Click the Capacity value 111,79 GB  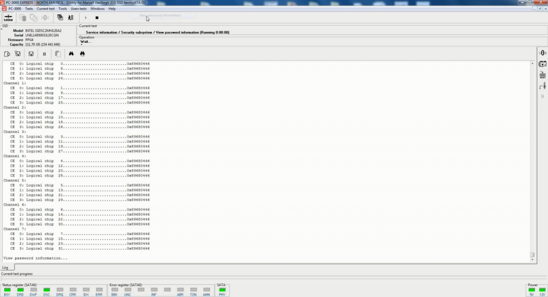tap(43, 44)
